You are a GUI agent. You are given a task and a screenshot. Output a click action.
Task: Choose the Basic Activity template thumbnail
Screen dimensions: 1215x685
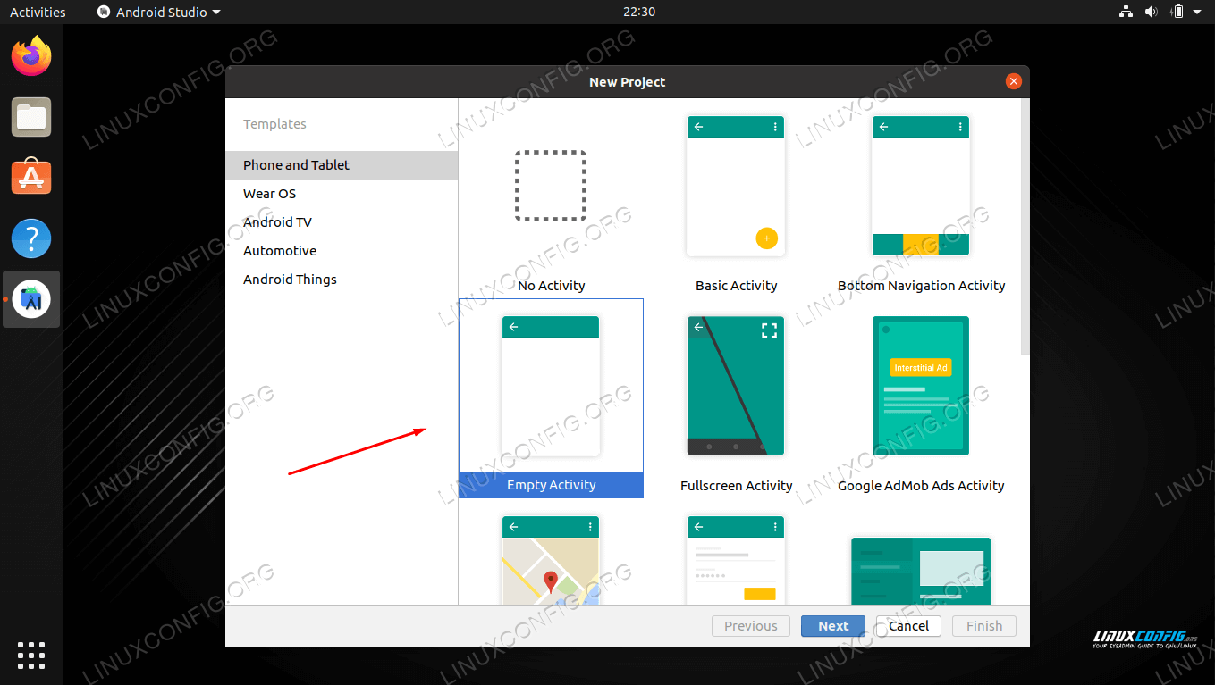pyautogui.click(x=736, y=186)
